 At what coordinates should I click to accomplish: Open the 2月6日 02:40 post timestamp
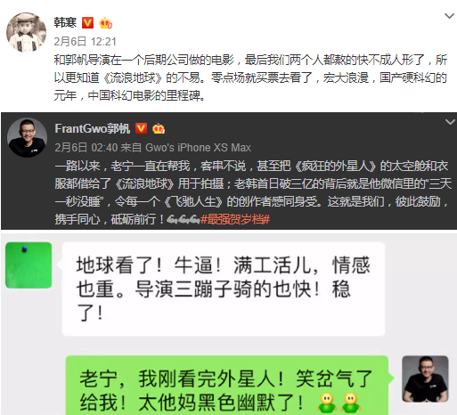[x=86, y=148]
